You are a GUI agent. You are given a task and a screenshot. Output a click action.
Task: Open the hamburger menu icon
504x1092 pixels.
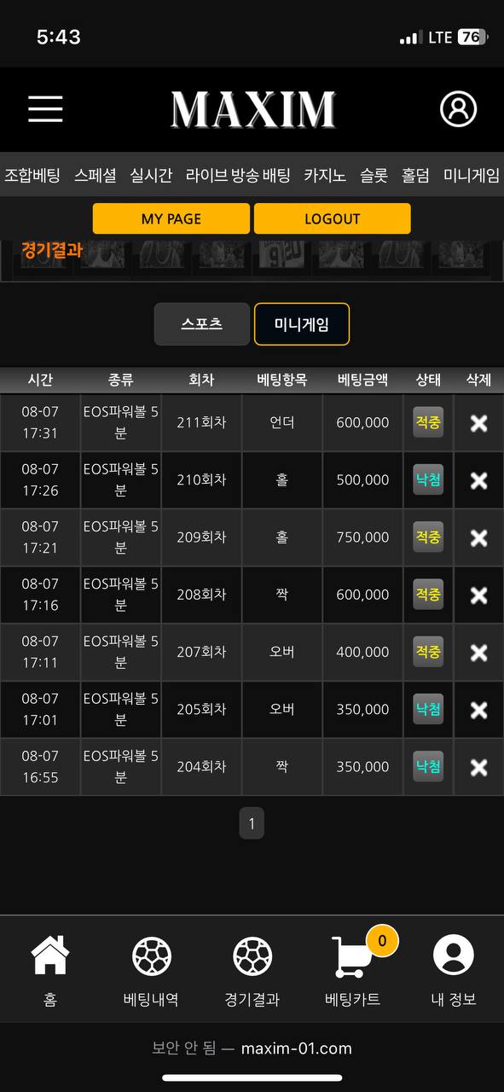(45, 109)
